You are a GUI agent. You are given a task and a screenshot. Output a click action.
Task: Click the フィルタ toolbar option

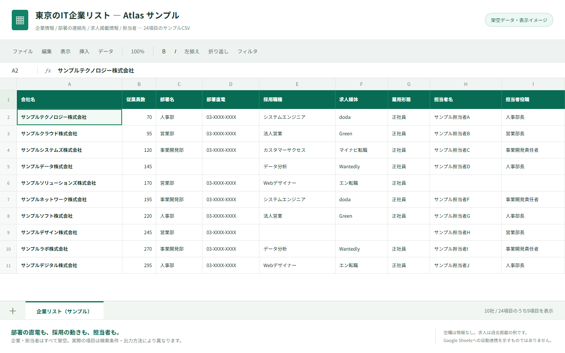tap(248, 51)
